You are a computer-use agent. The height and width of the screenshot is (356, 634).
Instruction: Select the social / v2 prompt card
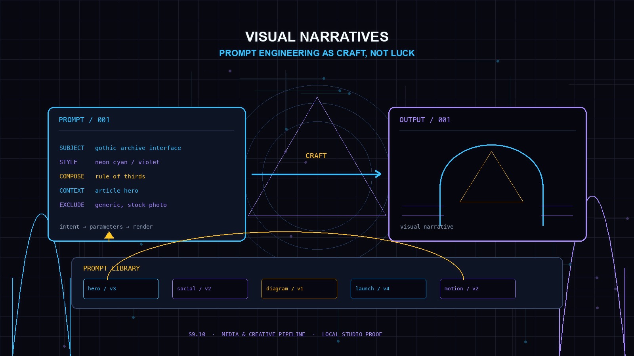coord(210,289)
